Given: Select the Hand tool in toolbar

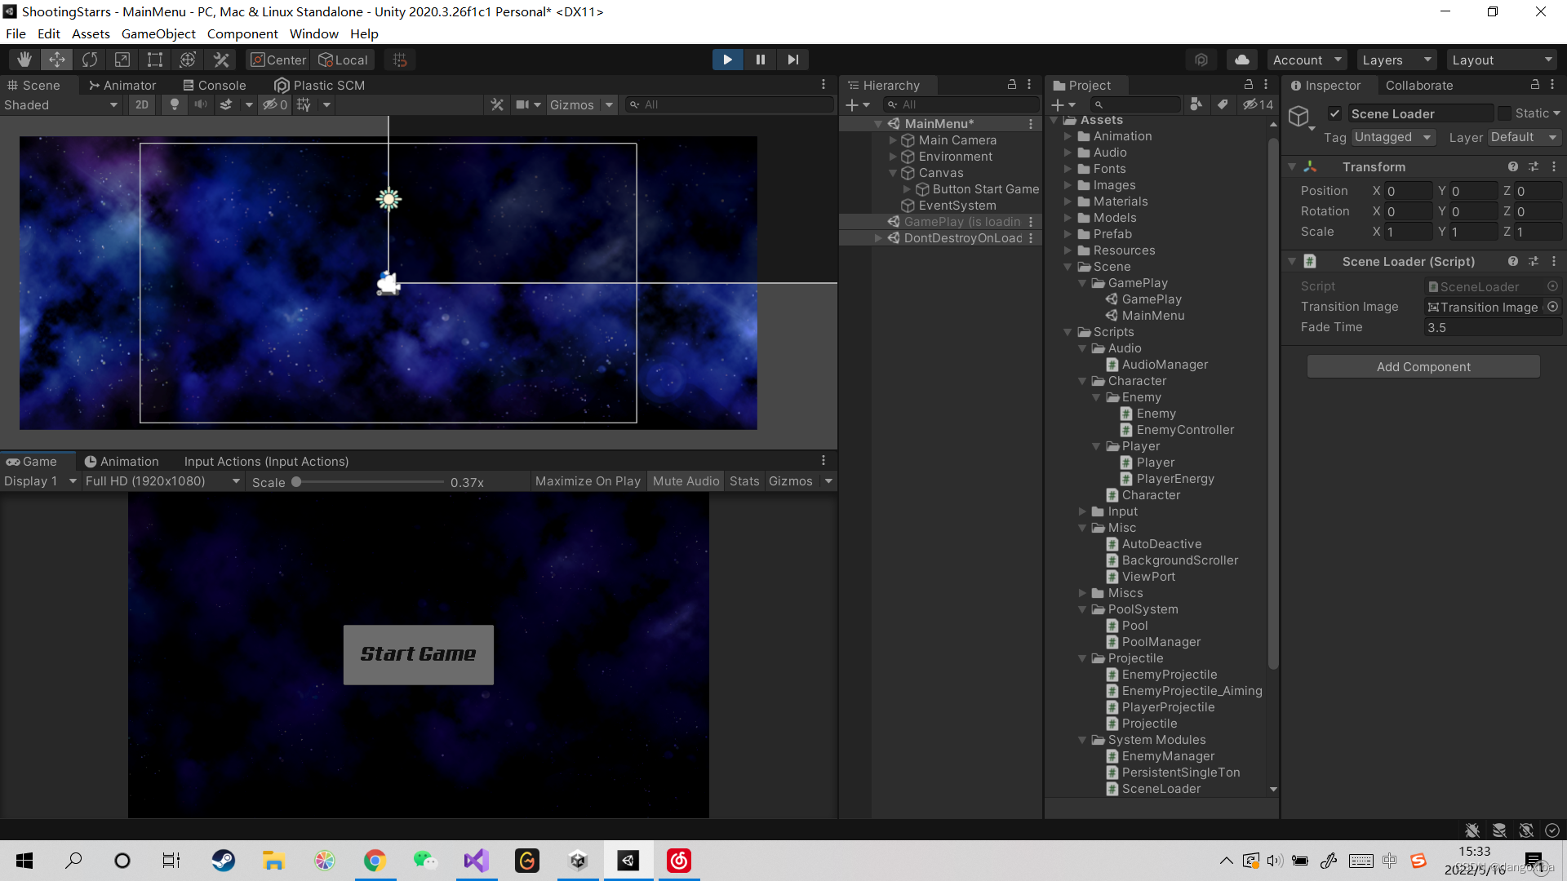Looking at the screenshot, I should tap(24, 60).
